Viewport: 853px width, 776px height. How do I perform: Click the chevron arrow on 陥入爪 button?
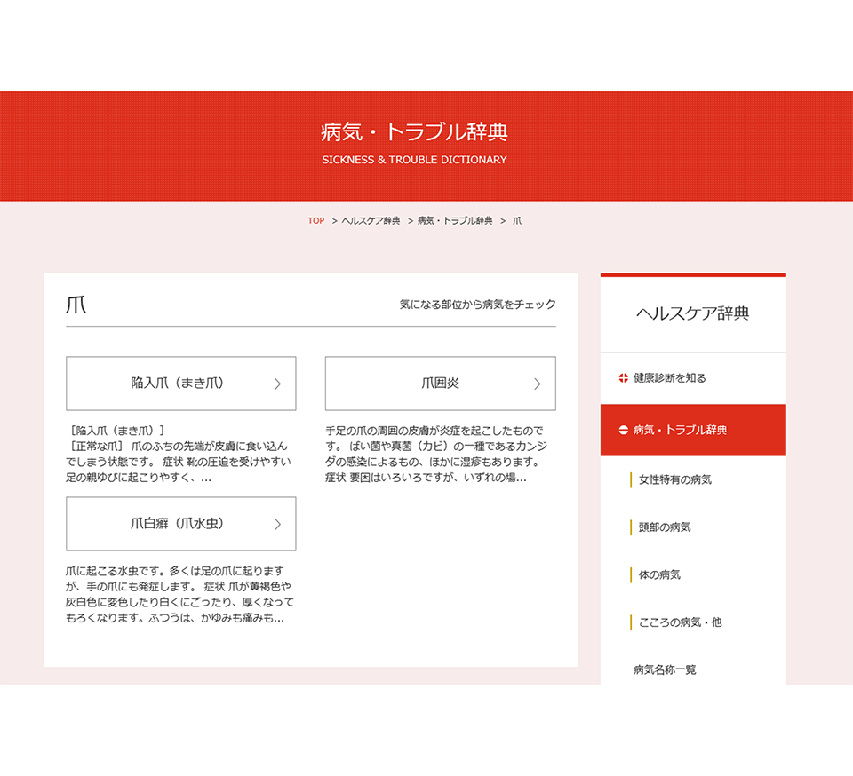(x=277, y=384)
